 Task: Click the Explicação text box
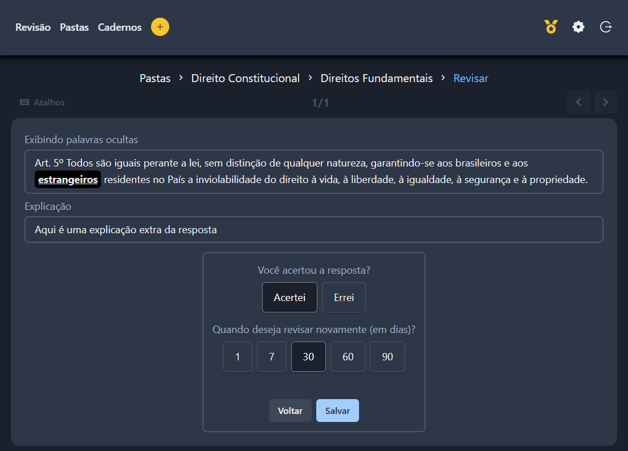point(314,230)
